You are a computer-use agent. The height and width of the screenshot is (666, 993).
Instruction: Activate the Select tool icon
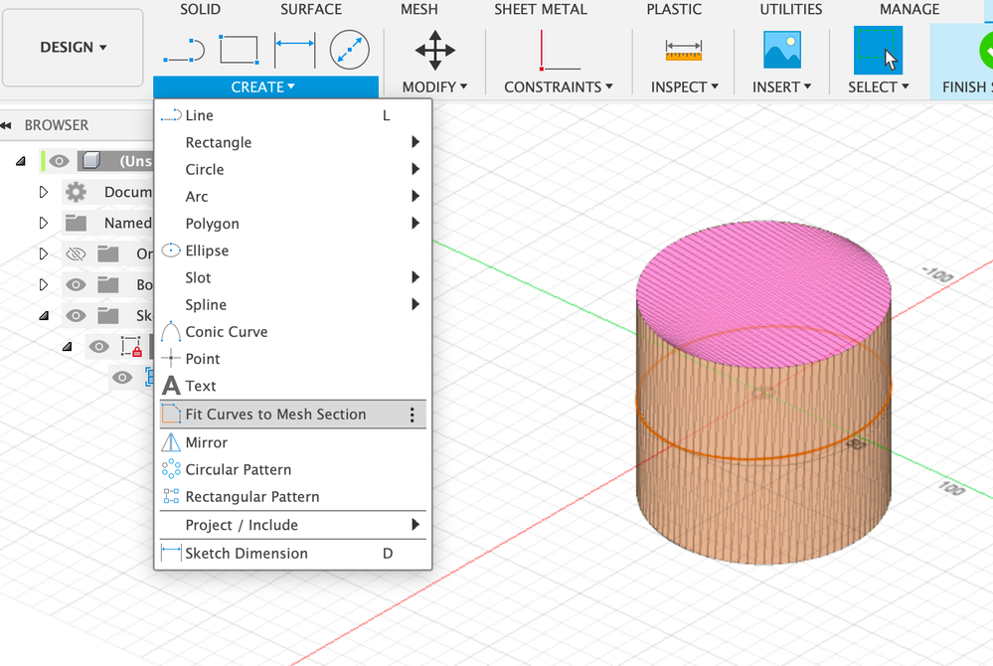878,50
